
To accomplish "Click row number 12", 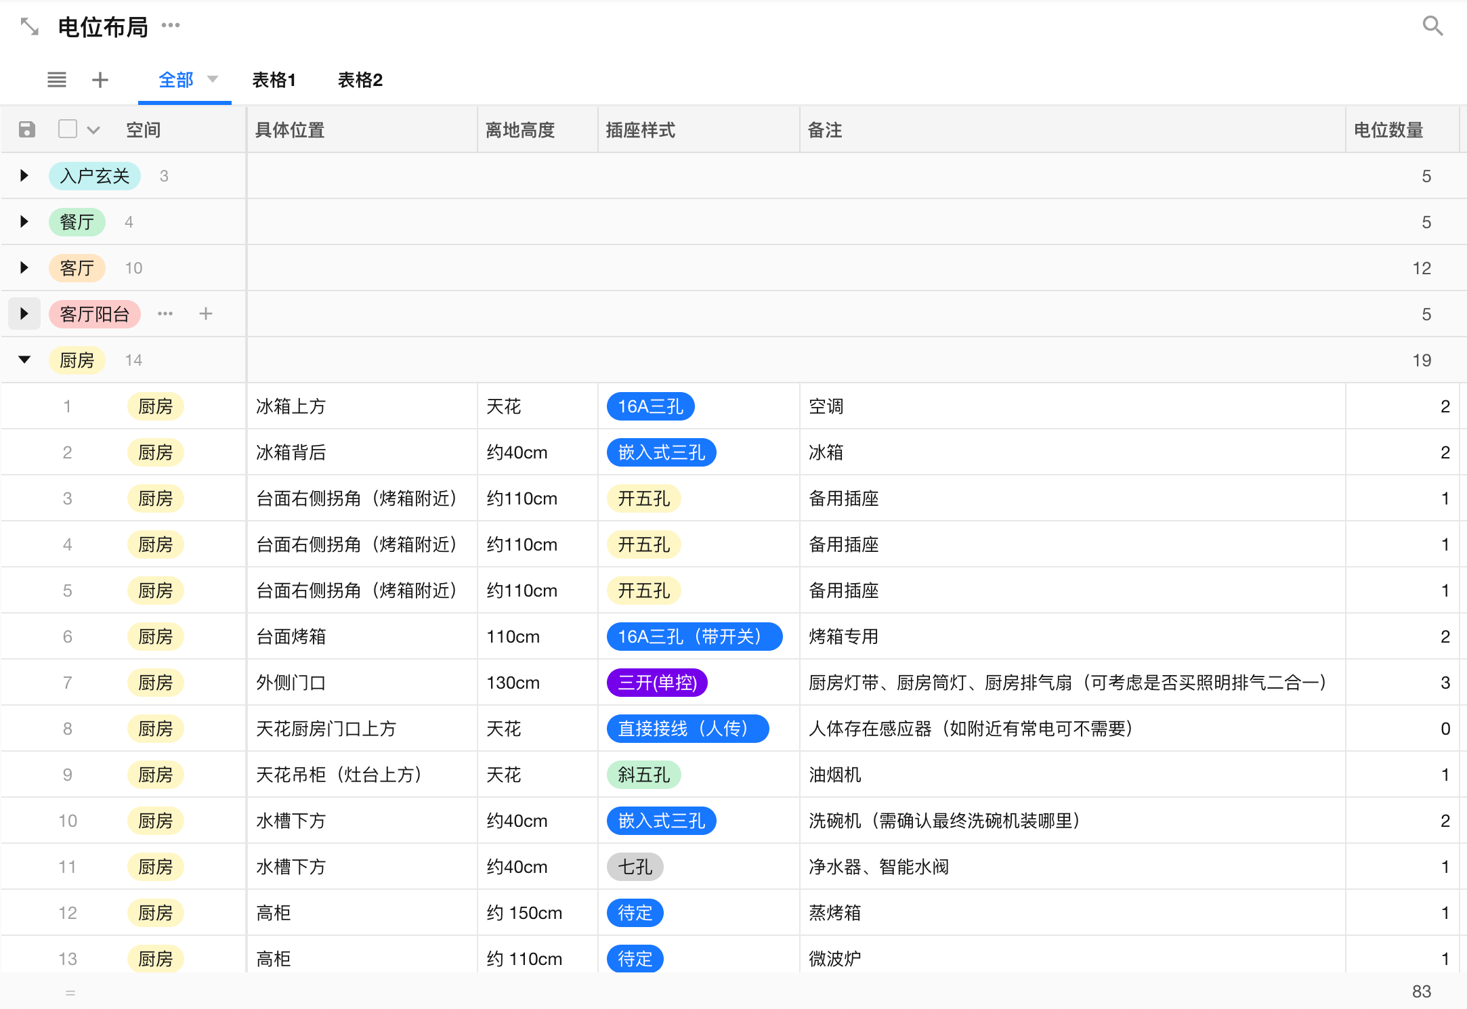I will click(67, 913).
